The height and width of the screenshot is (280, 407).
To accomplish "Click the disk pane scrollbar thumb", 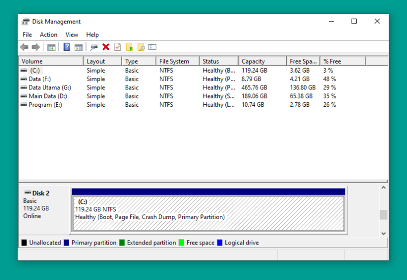I will tap(384, 214).
